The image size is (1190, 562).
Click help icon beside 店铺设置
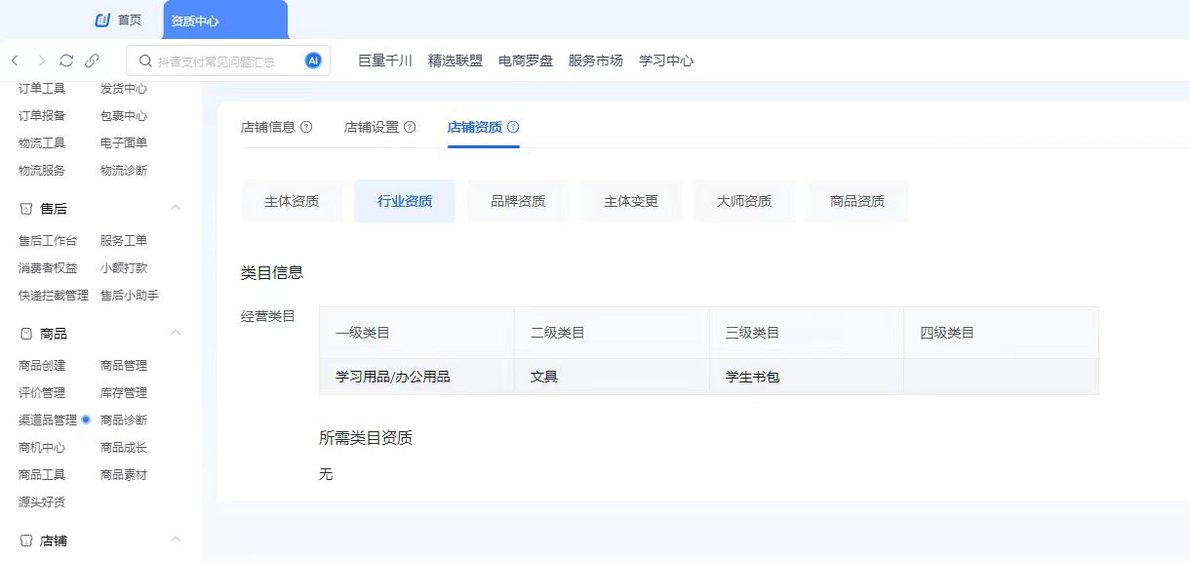[x=410, y=127]
